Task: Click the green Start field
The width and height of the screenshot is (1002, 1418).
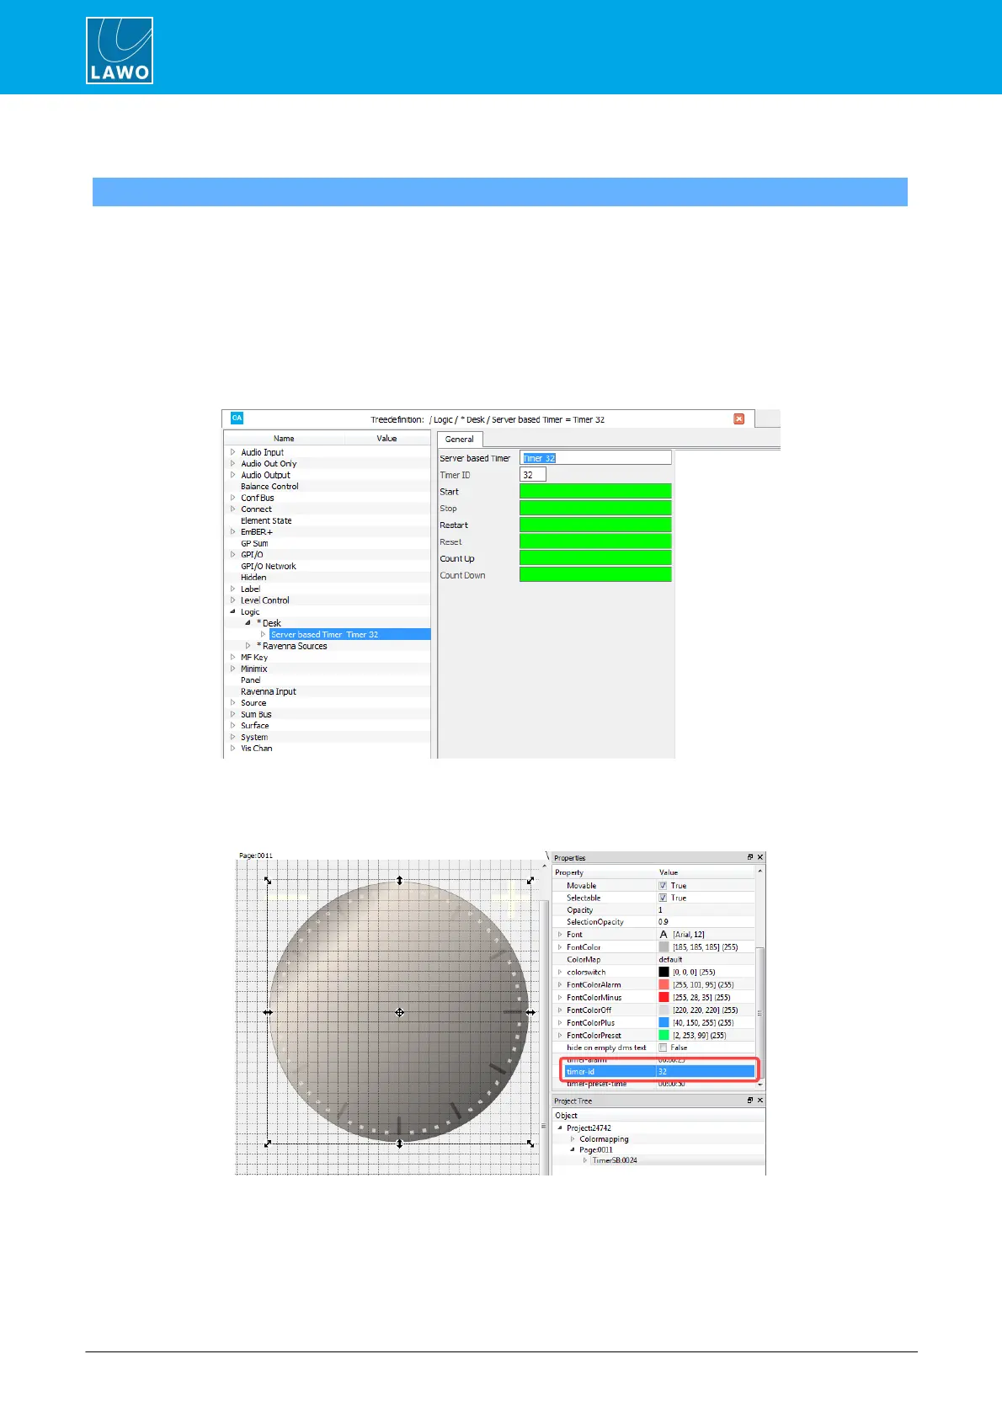Action: tap(594, 492)
